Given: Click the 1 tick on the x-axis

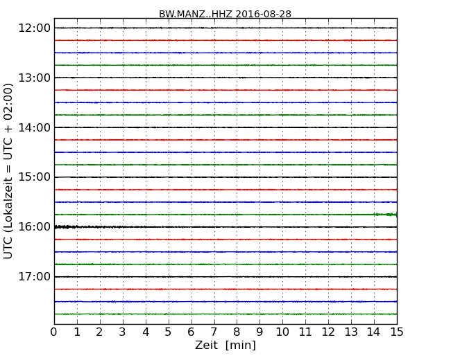Looking at the screenshot, I should tap(77, 332).
